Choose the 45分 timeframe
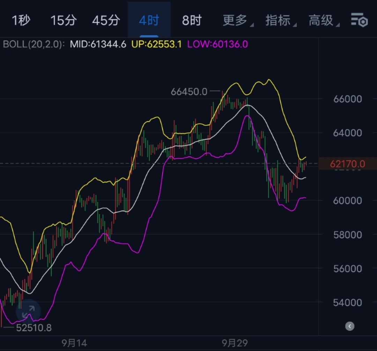377x351 pixels. pos(106,21)
